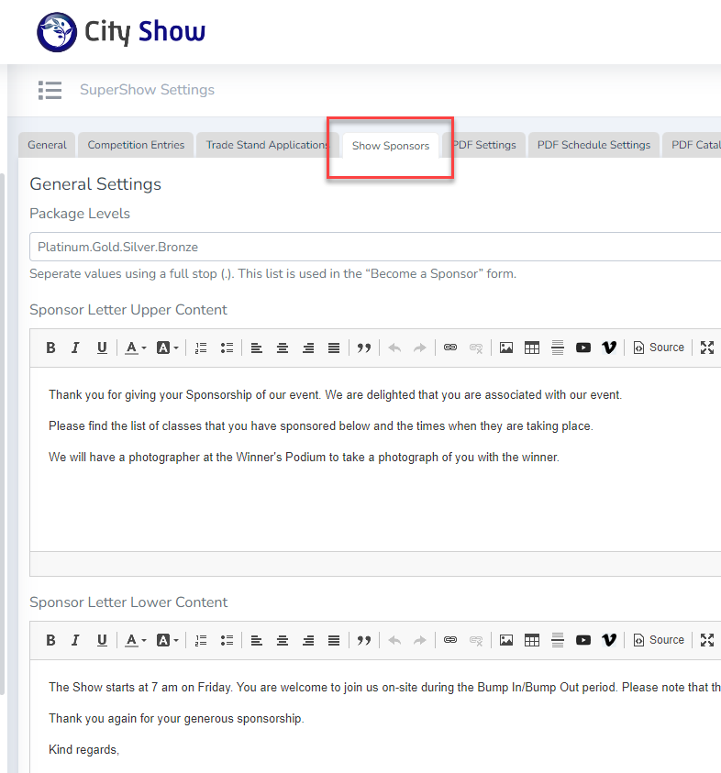Insert bulleted list in lower content editor
This screenshot has width=721, height=773.
227,640
